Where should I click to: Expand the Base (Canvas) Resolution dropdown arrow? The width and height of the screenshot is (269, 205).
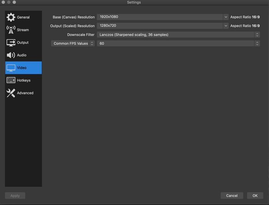(x=226, y=17)
